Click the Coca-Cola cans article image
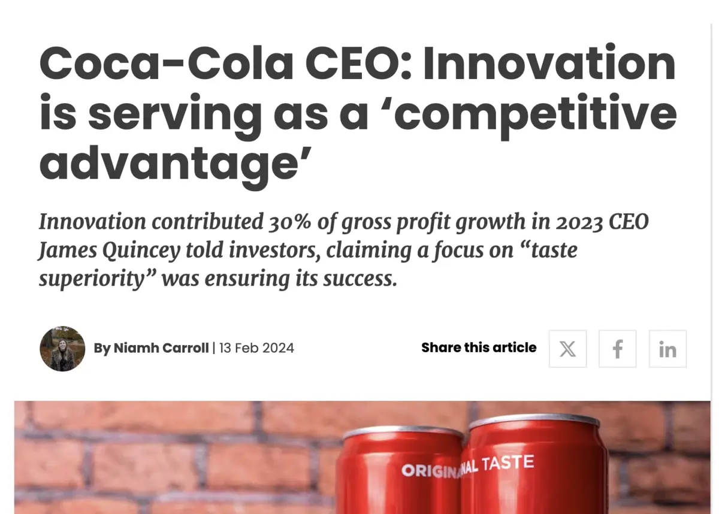The height and width of the screenshot is (514, 719). (359, 461)
